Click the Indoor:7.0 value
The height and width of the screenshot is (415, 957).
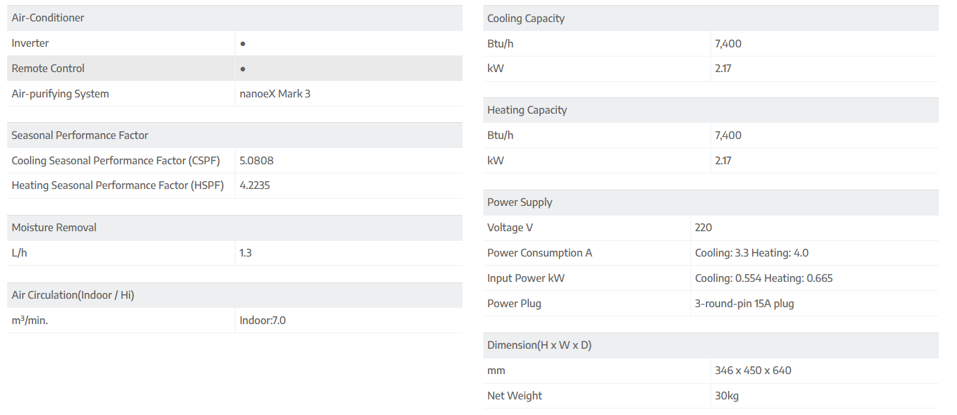[x=262, y=321]
